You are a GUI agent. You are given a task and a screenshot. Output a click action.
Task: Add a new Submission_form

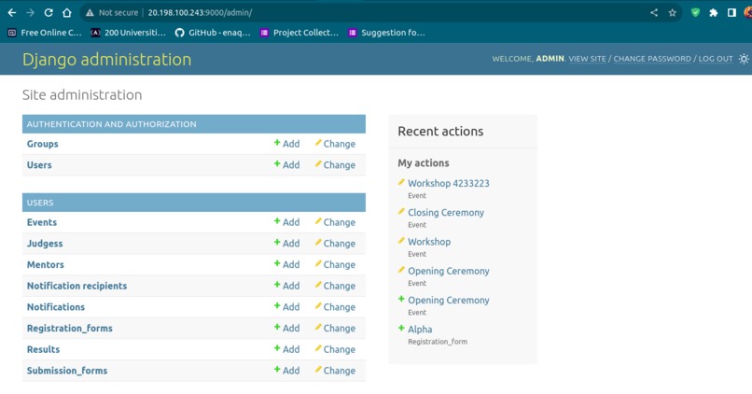[x=286, y=371]
